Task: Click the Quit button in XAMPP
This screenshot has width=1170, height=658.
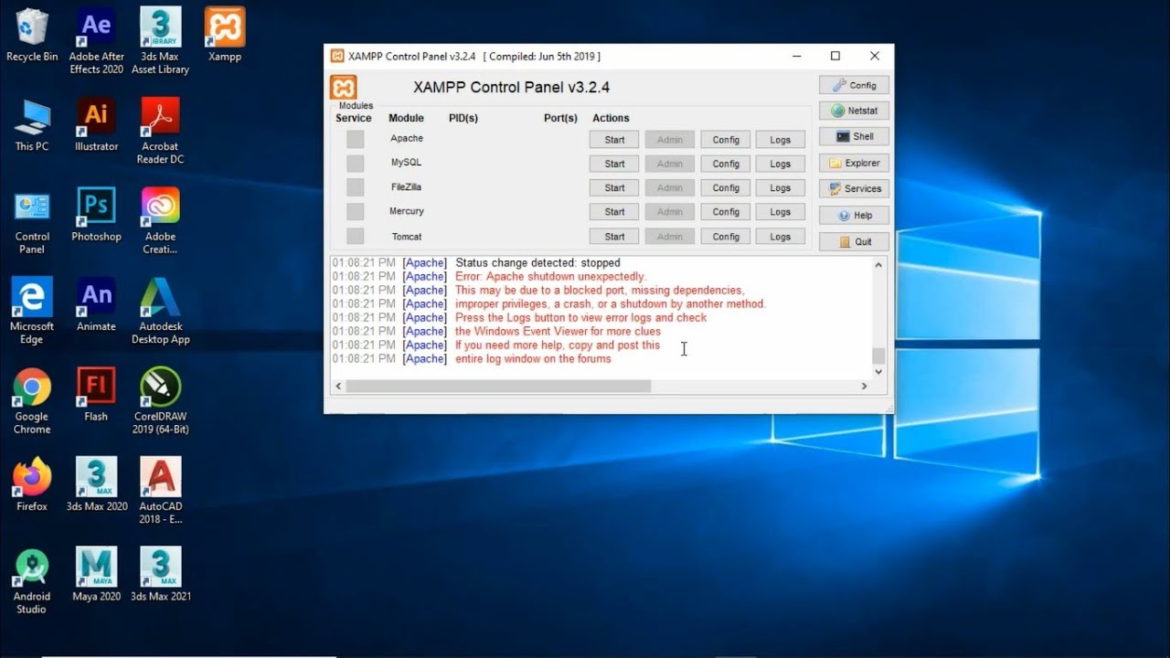Action: [854, 241]
